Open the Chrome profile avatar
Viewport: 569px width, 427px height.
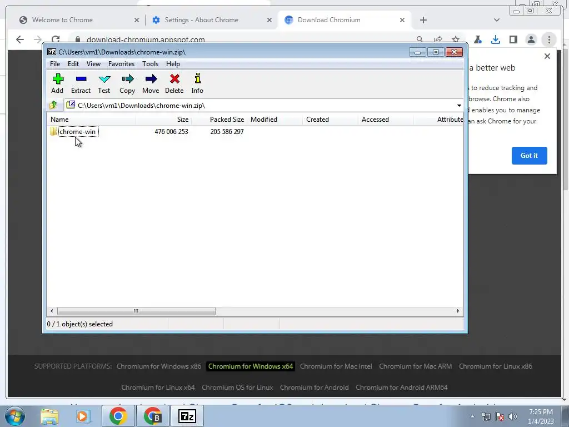pyautogui.click(x=531, y=39)
